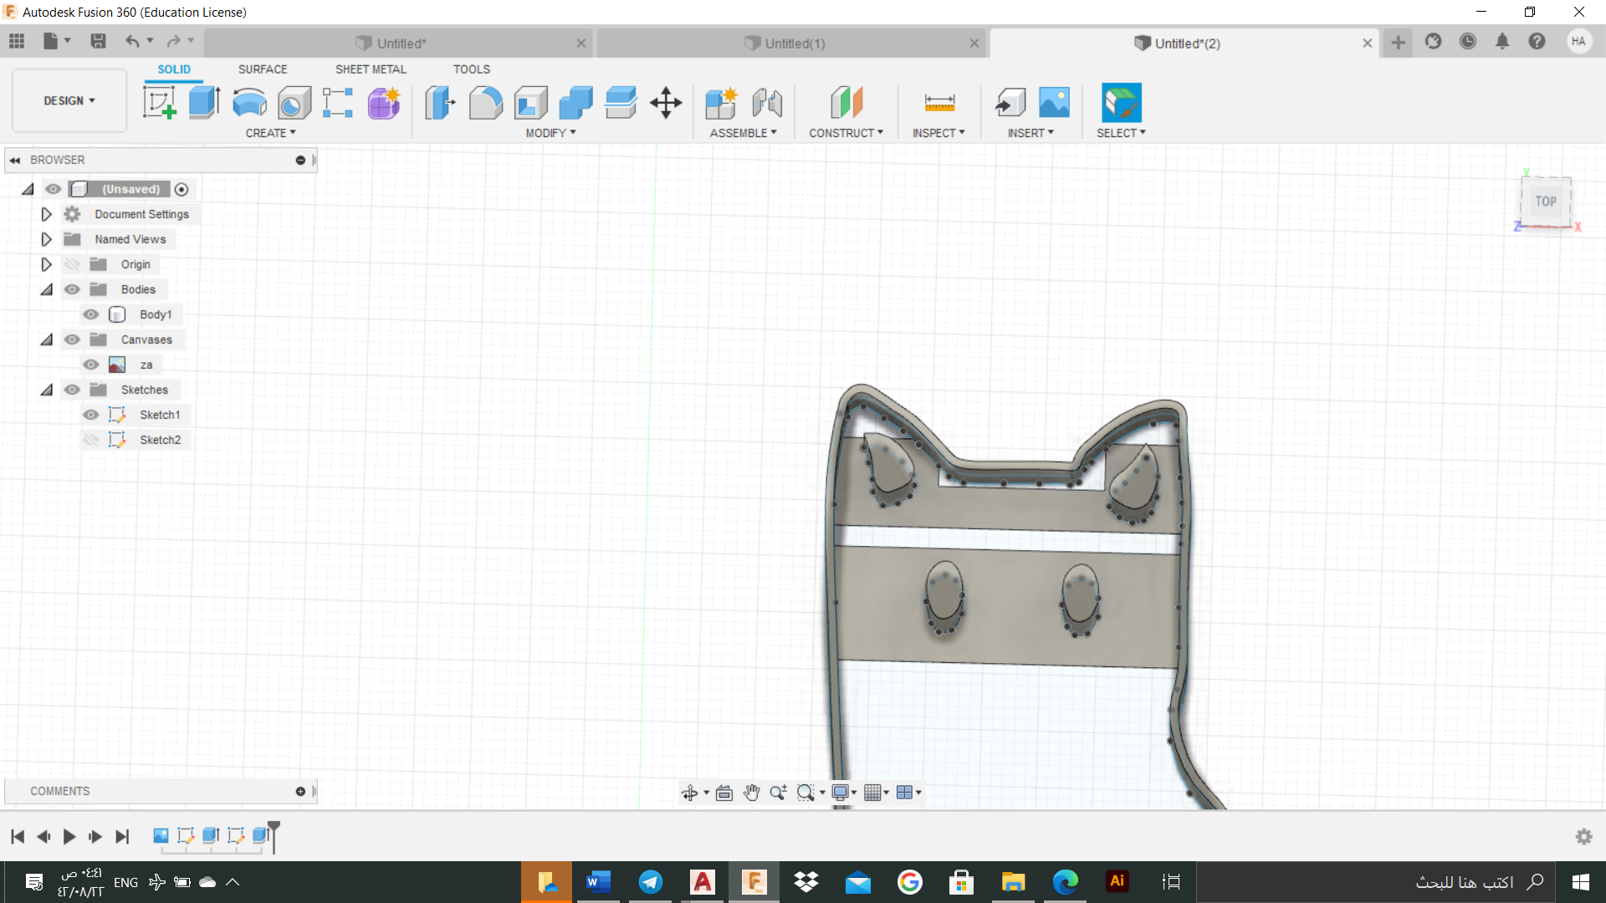Open the DESIGN workspace dropdown
This screenshot has width=1606, height=903.
coord(69,100)
